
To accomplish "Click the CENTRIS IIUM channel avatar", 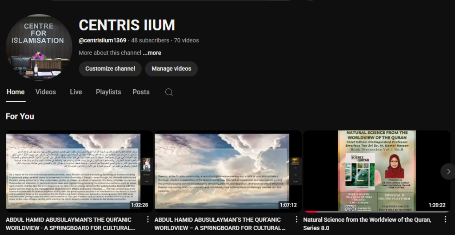I will pyautogui.click(x=39, y=47).
